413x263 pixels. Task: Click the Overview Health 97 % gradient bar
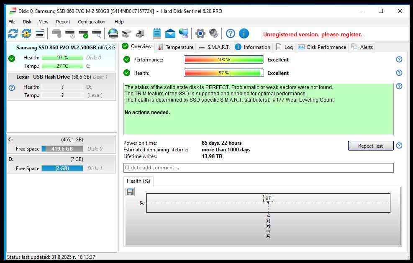click(223, 73)
